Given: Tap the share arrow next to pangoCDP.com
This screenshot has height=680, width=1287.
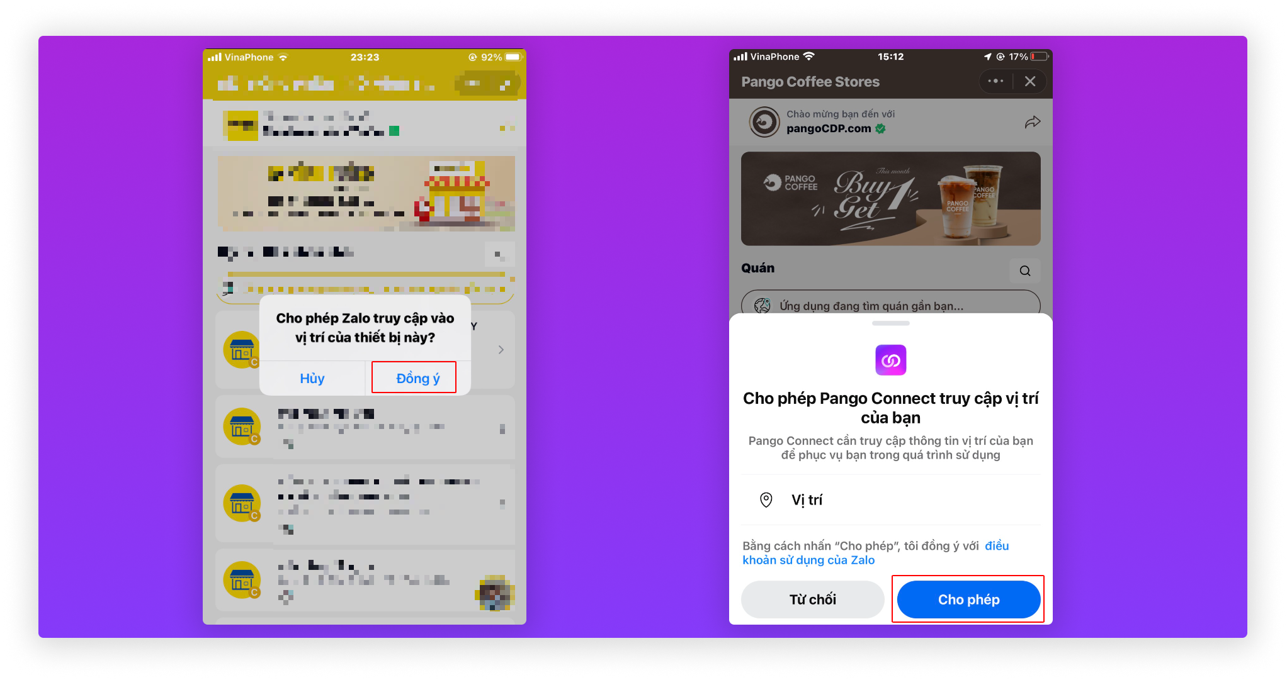Looking at the screenshot, I should tap(1033, 122).
